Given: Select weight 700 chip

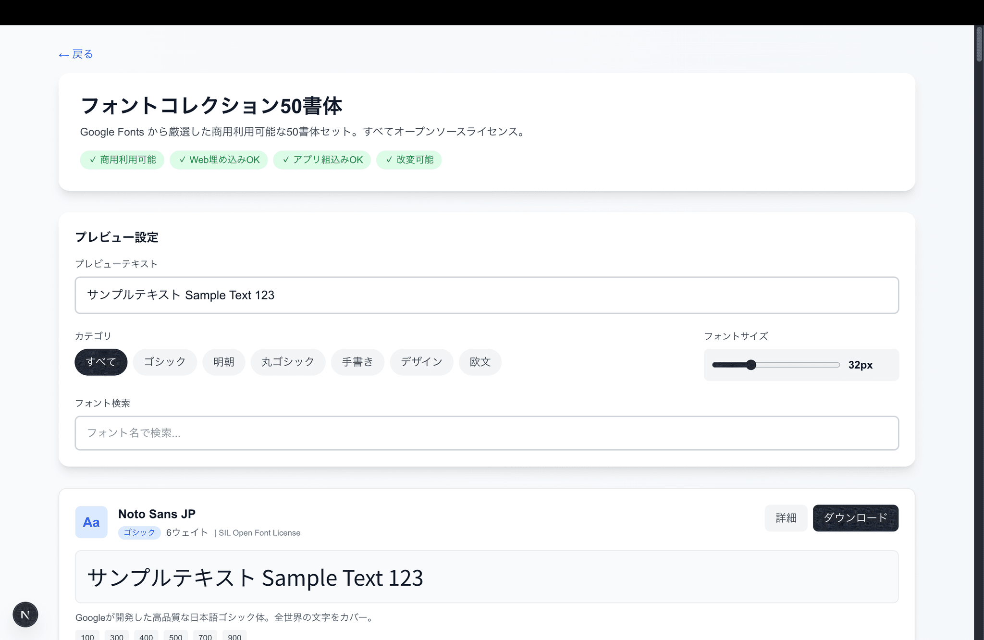Looking at the screenshot, I should [x=205, y=636].
